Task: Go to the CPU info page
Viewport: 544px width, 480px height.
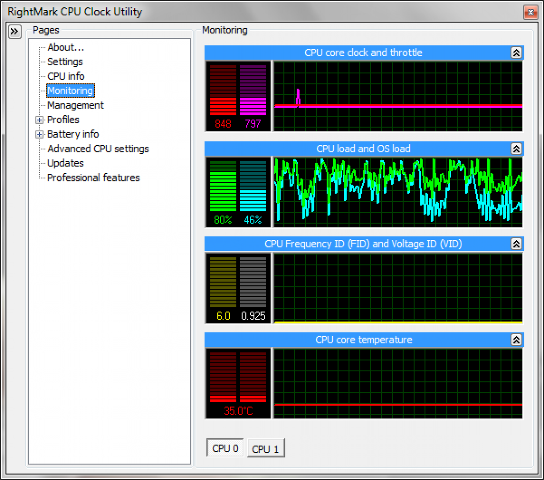Action: point(66,76)
